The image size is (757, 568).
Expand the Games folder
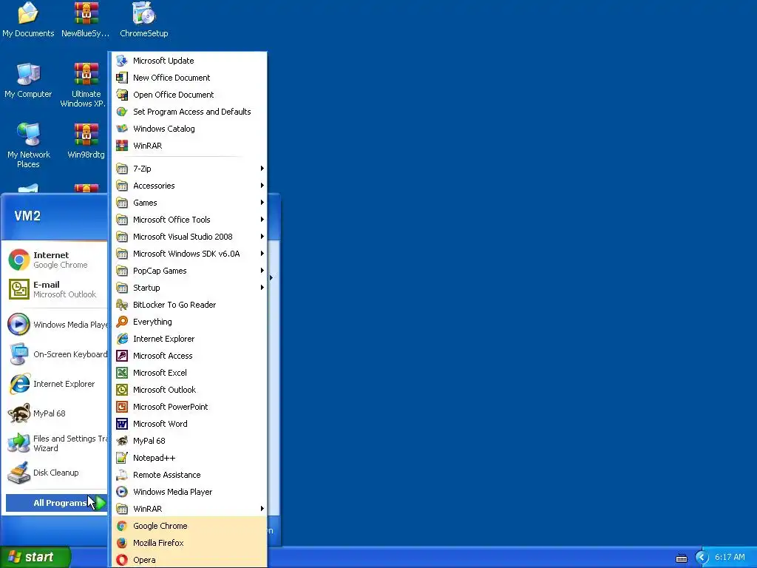[189, 203]
